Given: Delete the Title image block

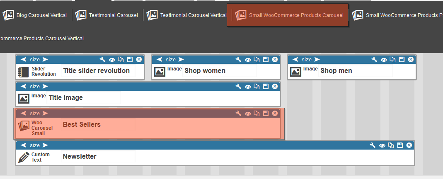Looking at the screenshot, I should 275,87.
